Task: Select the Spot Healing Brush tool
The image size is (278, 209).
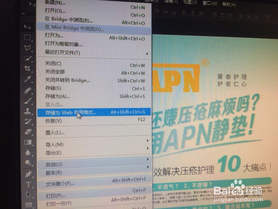Action: point(28,91)
